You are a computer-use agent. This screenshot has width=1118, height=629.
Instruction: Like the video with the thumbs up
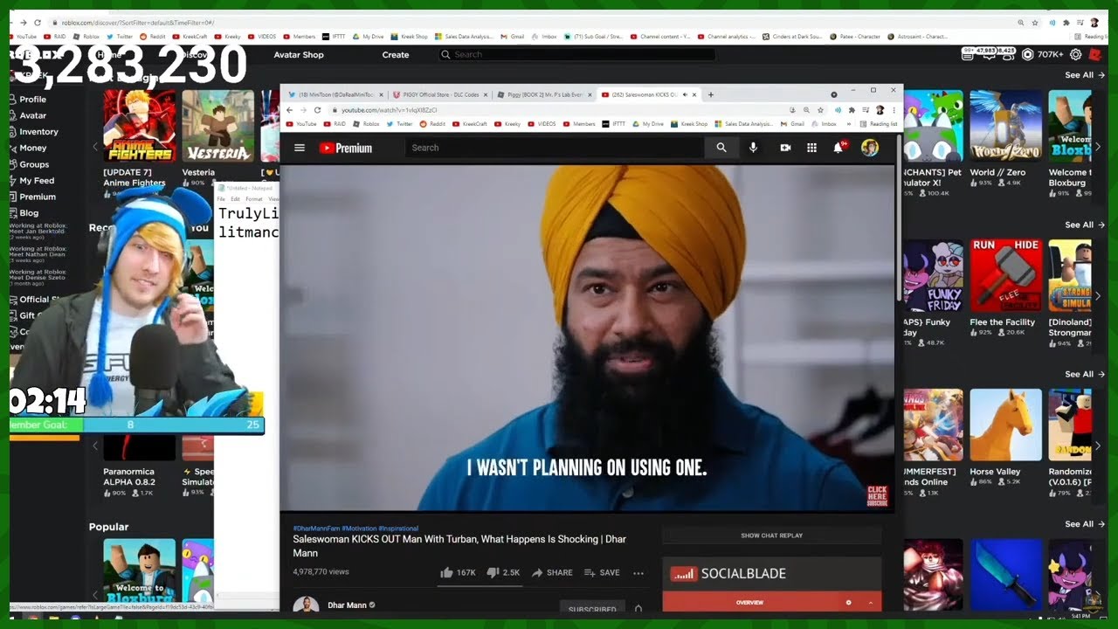(458, 573)
